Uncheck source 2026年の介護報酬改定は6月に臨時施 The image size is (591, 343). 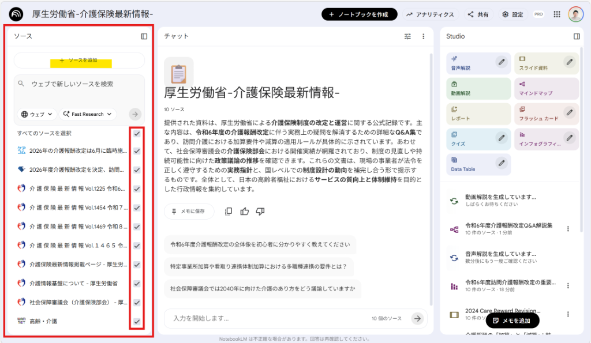pyautogui.click(x=137, y=151)
